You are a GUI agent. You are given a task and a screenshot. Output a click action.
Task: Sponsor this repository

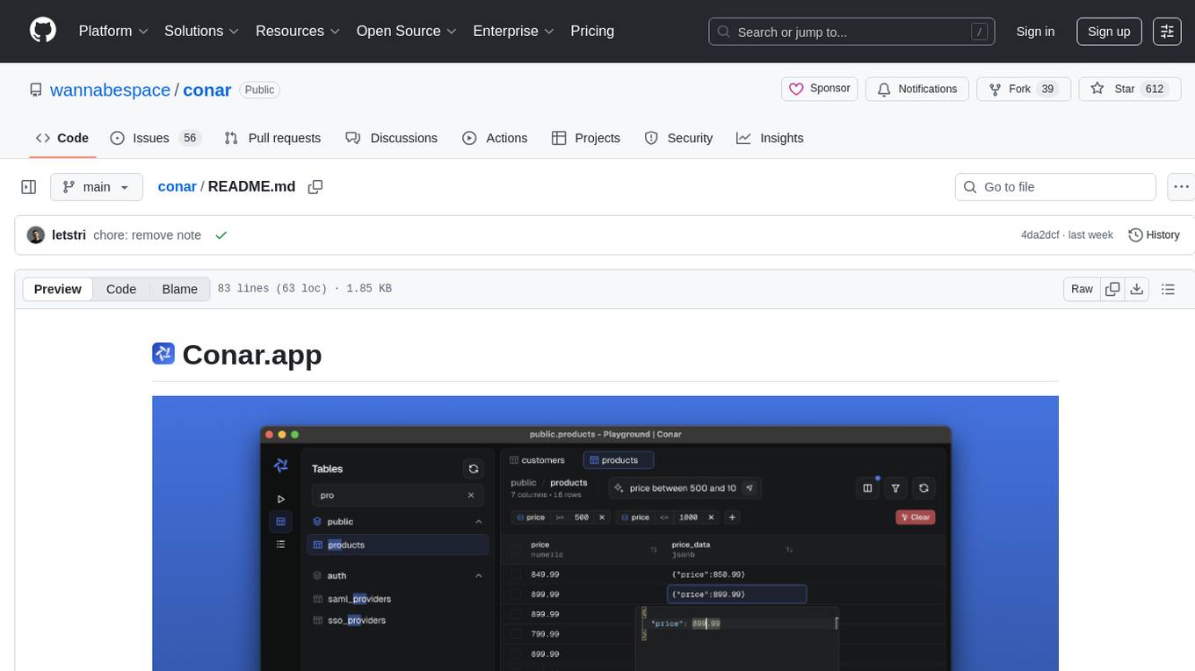820,89
